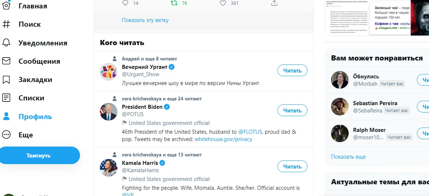Follow the Вечерний Ургант account
The image size is (429, 196).
tap(292, 70)
